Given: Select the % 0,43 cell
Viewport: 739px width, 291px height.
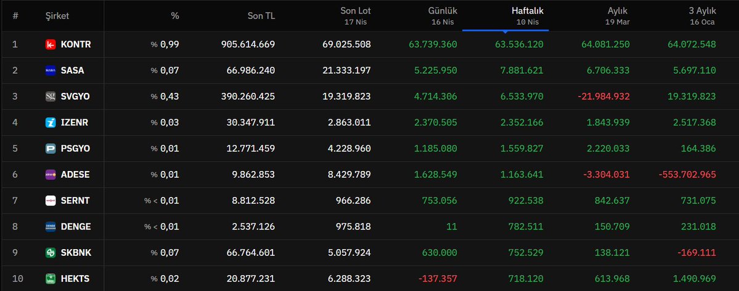Looking at the screenshot, I should coord(165,97).
